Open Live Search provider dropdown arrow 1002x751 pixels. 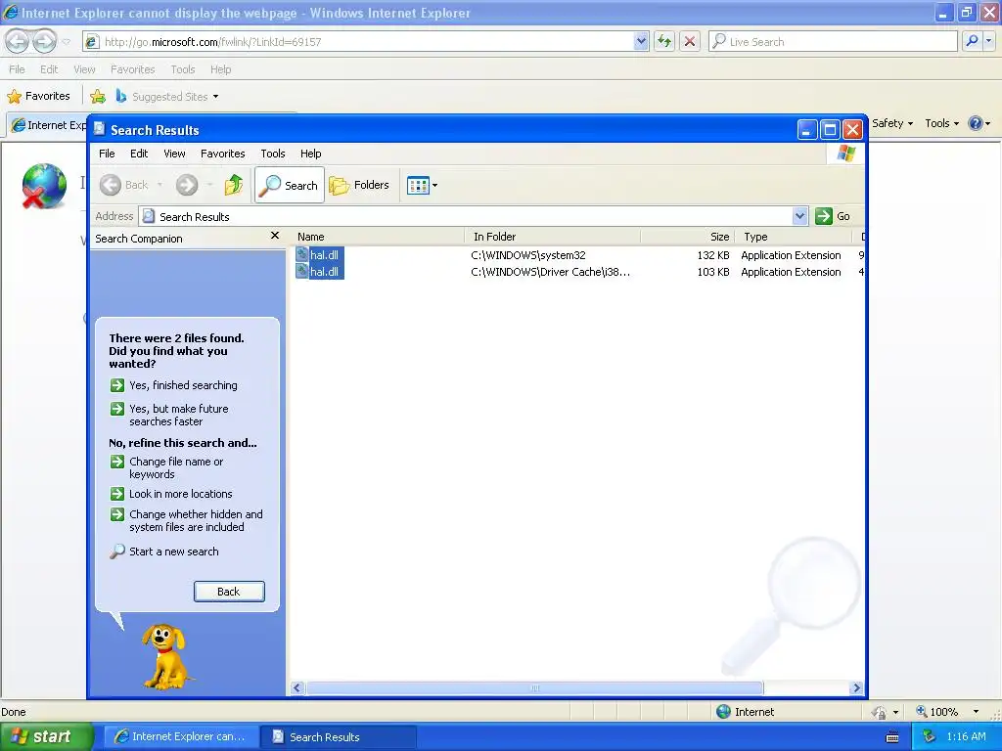click(x=988, y=41)
